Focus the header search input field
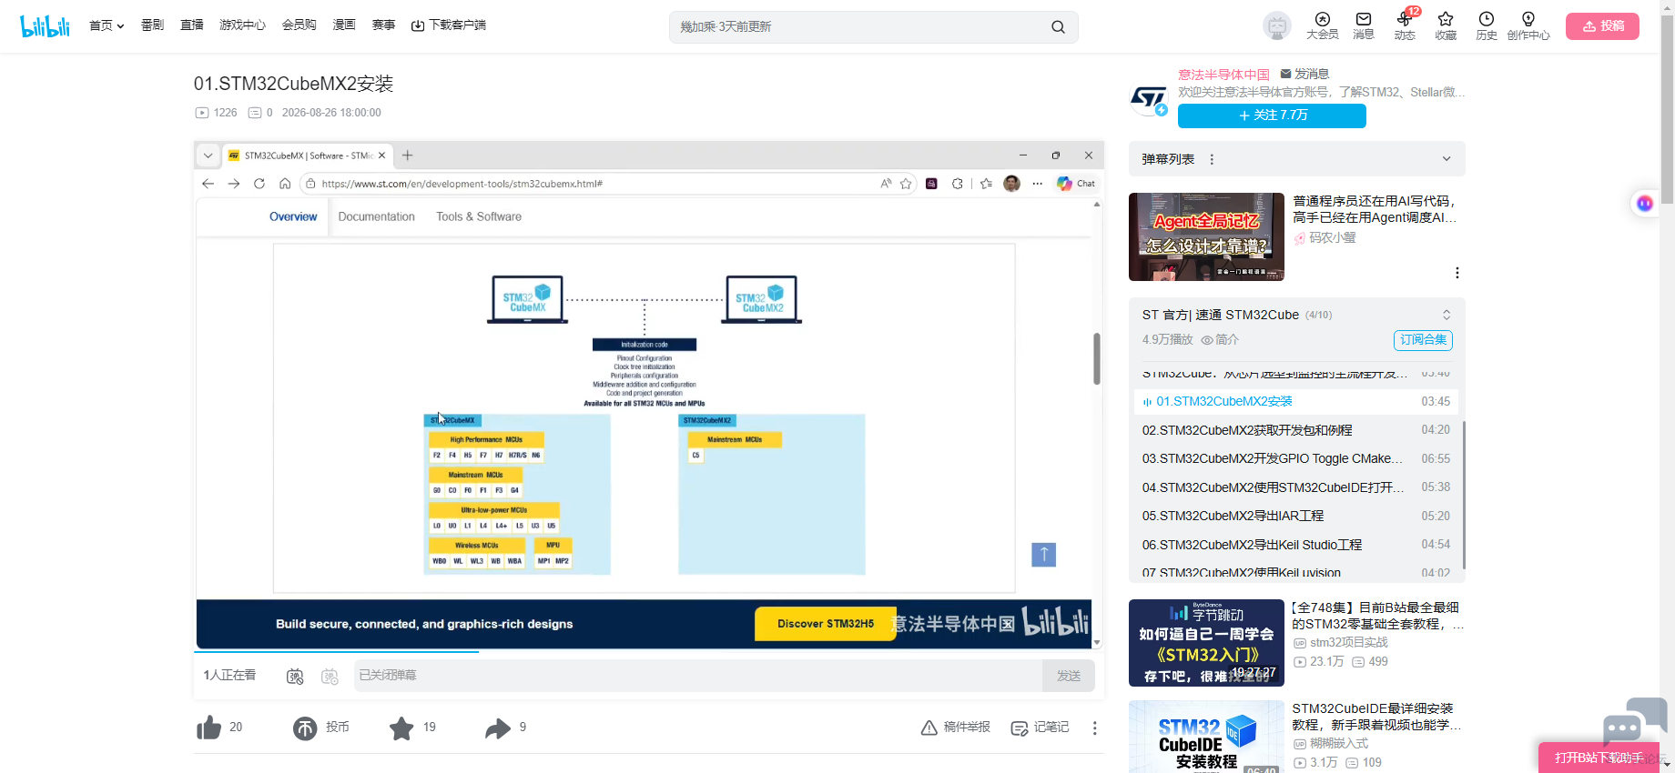 (x=860, y=27)
